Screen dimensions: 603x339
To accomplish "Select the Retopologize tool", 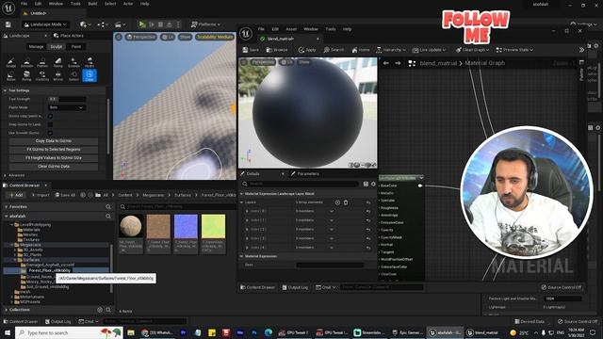I will pyautogui.click(x=26, y=75).
